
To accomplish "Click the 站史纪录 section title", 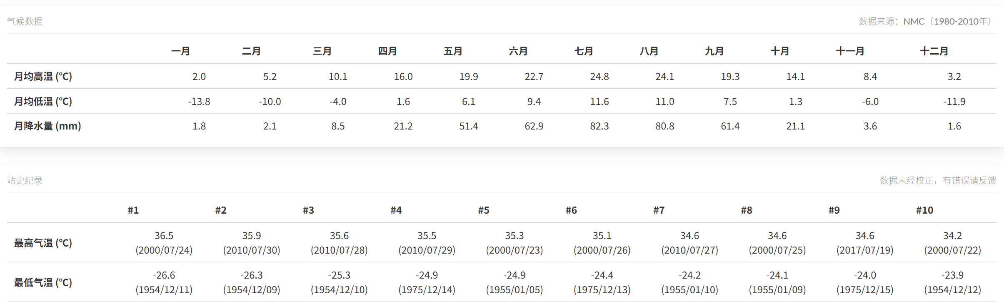I will (25, 180).
